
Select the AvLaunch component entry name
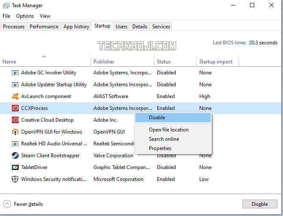pyautogui.click(x=46, y=96)
